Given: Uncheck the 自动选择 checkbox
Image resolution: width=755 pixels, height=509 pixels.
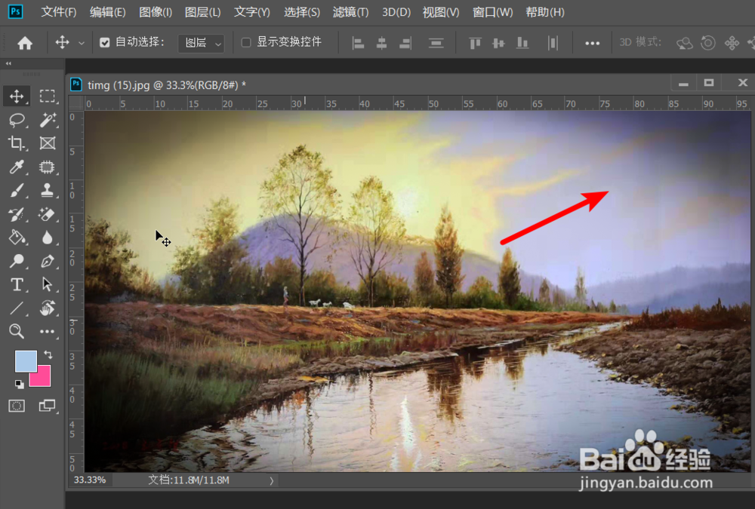Looking at the screenshot, I should coord(104,43).
